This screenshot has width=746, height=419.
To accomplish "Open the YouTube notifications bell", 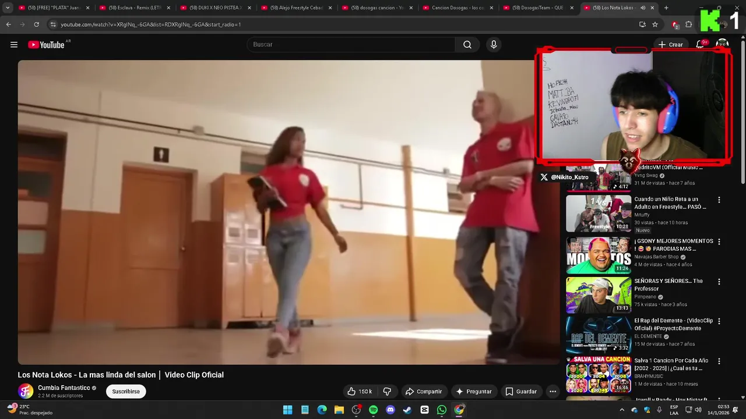I will 700,45.
